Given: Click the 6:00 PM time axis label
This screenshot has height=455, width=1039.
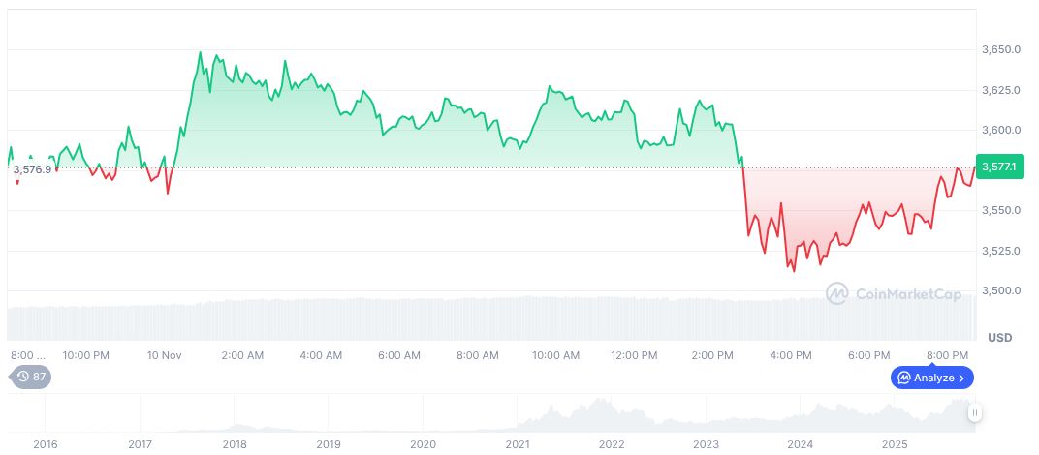Looking at the screenshot, I should pyautogui.click(x=868, y=355).
